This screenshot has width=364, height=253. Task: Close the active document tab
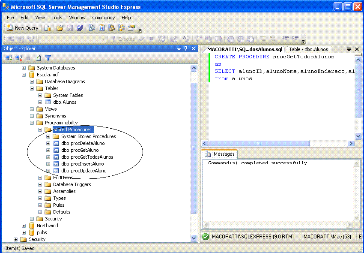click(x=357, y=49)
